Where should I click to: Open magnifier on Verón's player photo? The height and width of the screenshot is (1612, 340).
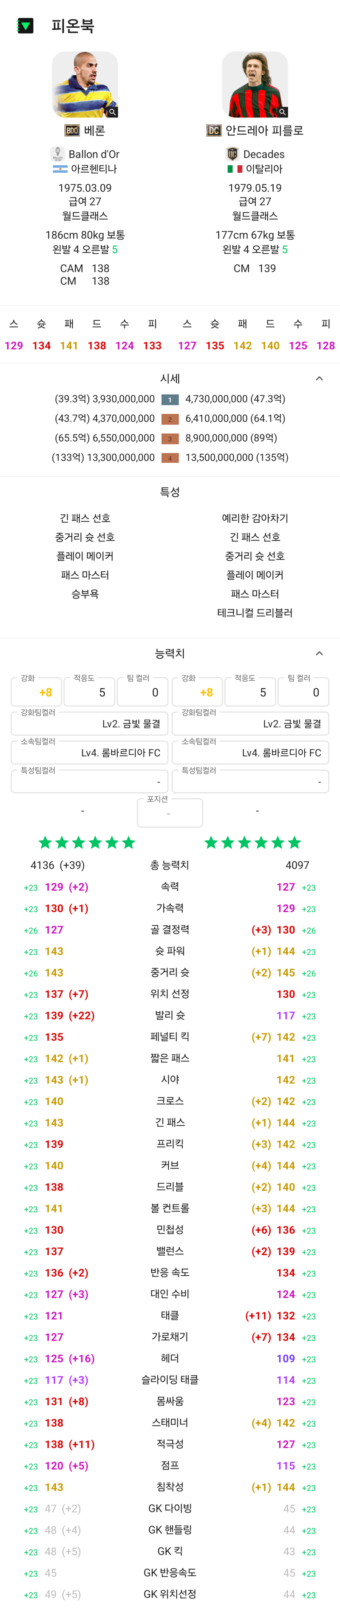[x=113, y=112]
